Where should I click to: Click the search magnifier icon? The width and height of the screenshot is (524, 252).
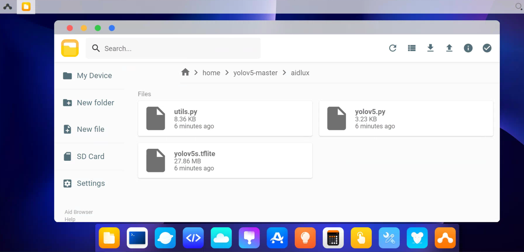(x=96, y=48)
